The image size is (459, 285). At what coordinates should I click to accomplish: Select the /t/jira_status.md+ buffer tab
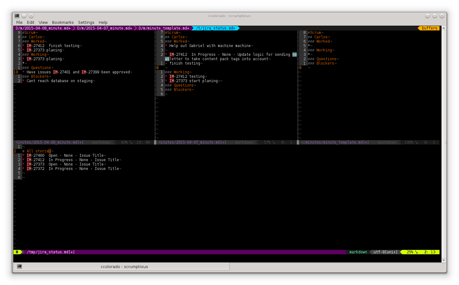point(216,28)
